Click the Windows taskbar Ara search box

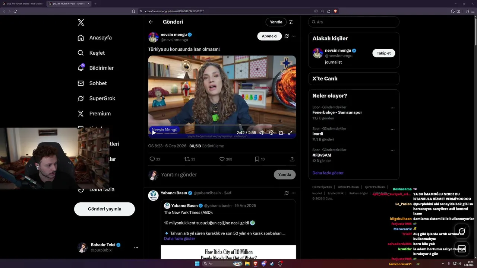point(222,264)
